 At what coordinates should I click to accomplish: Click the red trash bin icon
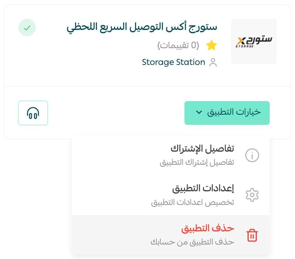pyautogui.click(x=252, y=235)
